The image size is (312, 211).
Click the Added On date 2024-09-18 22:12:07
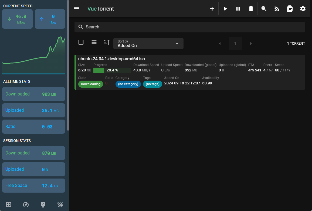click(x=182, y=83)
